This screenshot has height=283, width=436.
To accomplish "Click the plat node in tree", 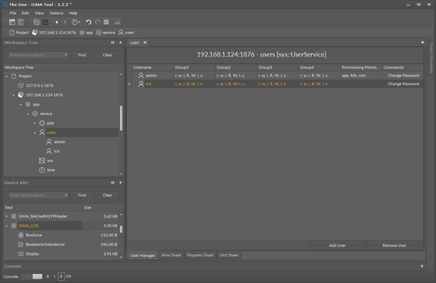I will pos(51,123).
